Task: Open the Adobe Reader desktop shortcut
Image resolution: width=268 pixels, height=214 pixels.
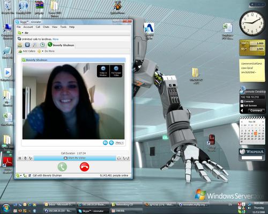Action: [x=8, y=165]
